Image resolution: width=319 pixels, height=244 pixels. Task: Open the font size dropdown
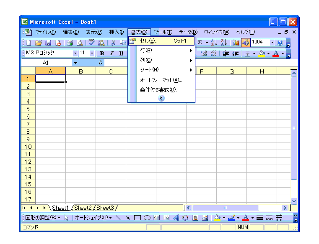92,53
